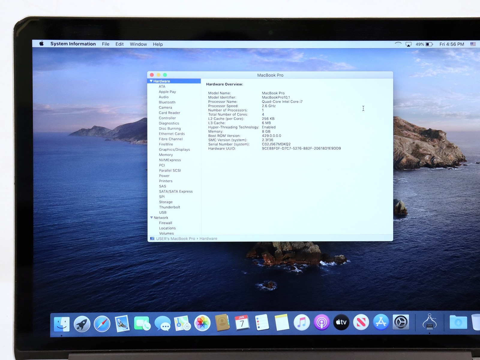
Task: Open System Preferences gear icon
Action: (401, 322)
